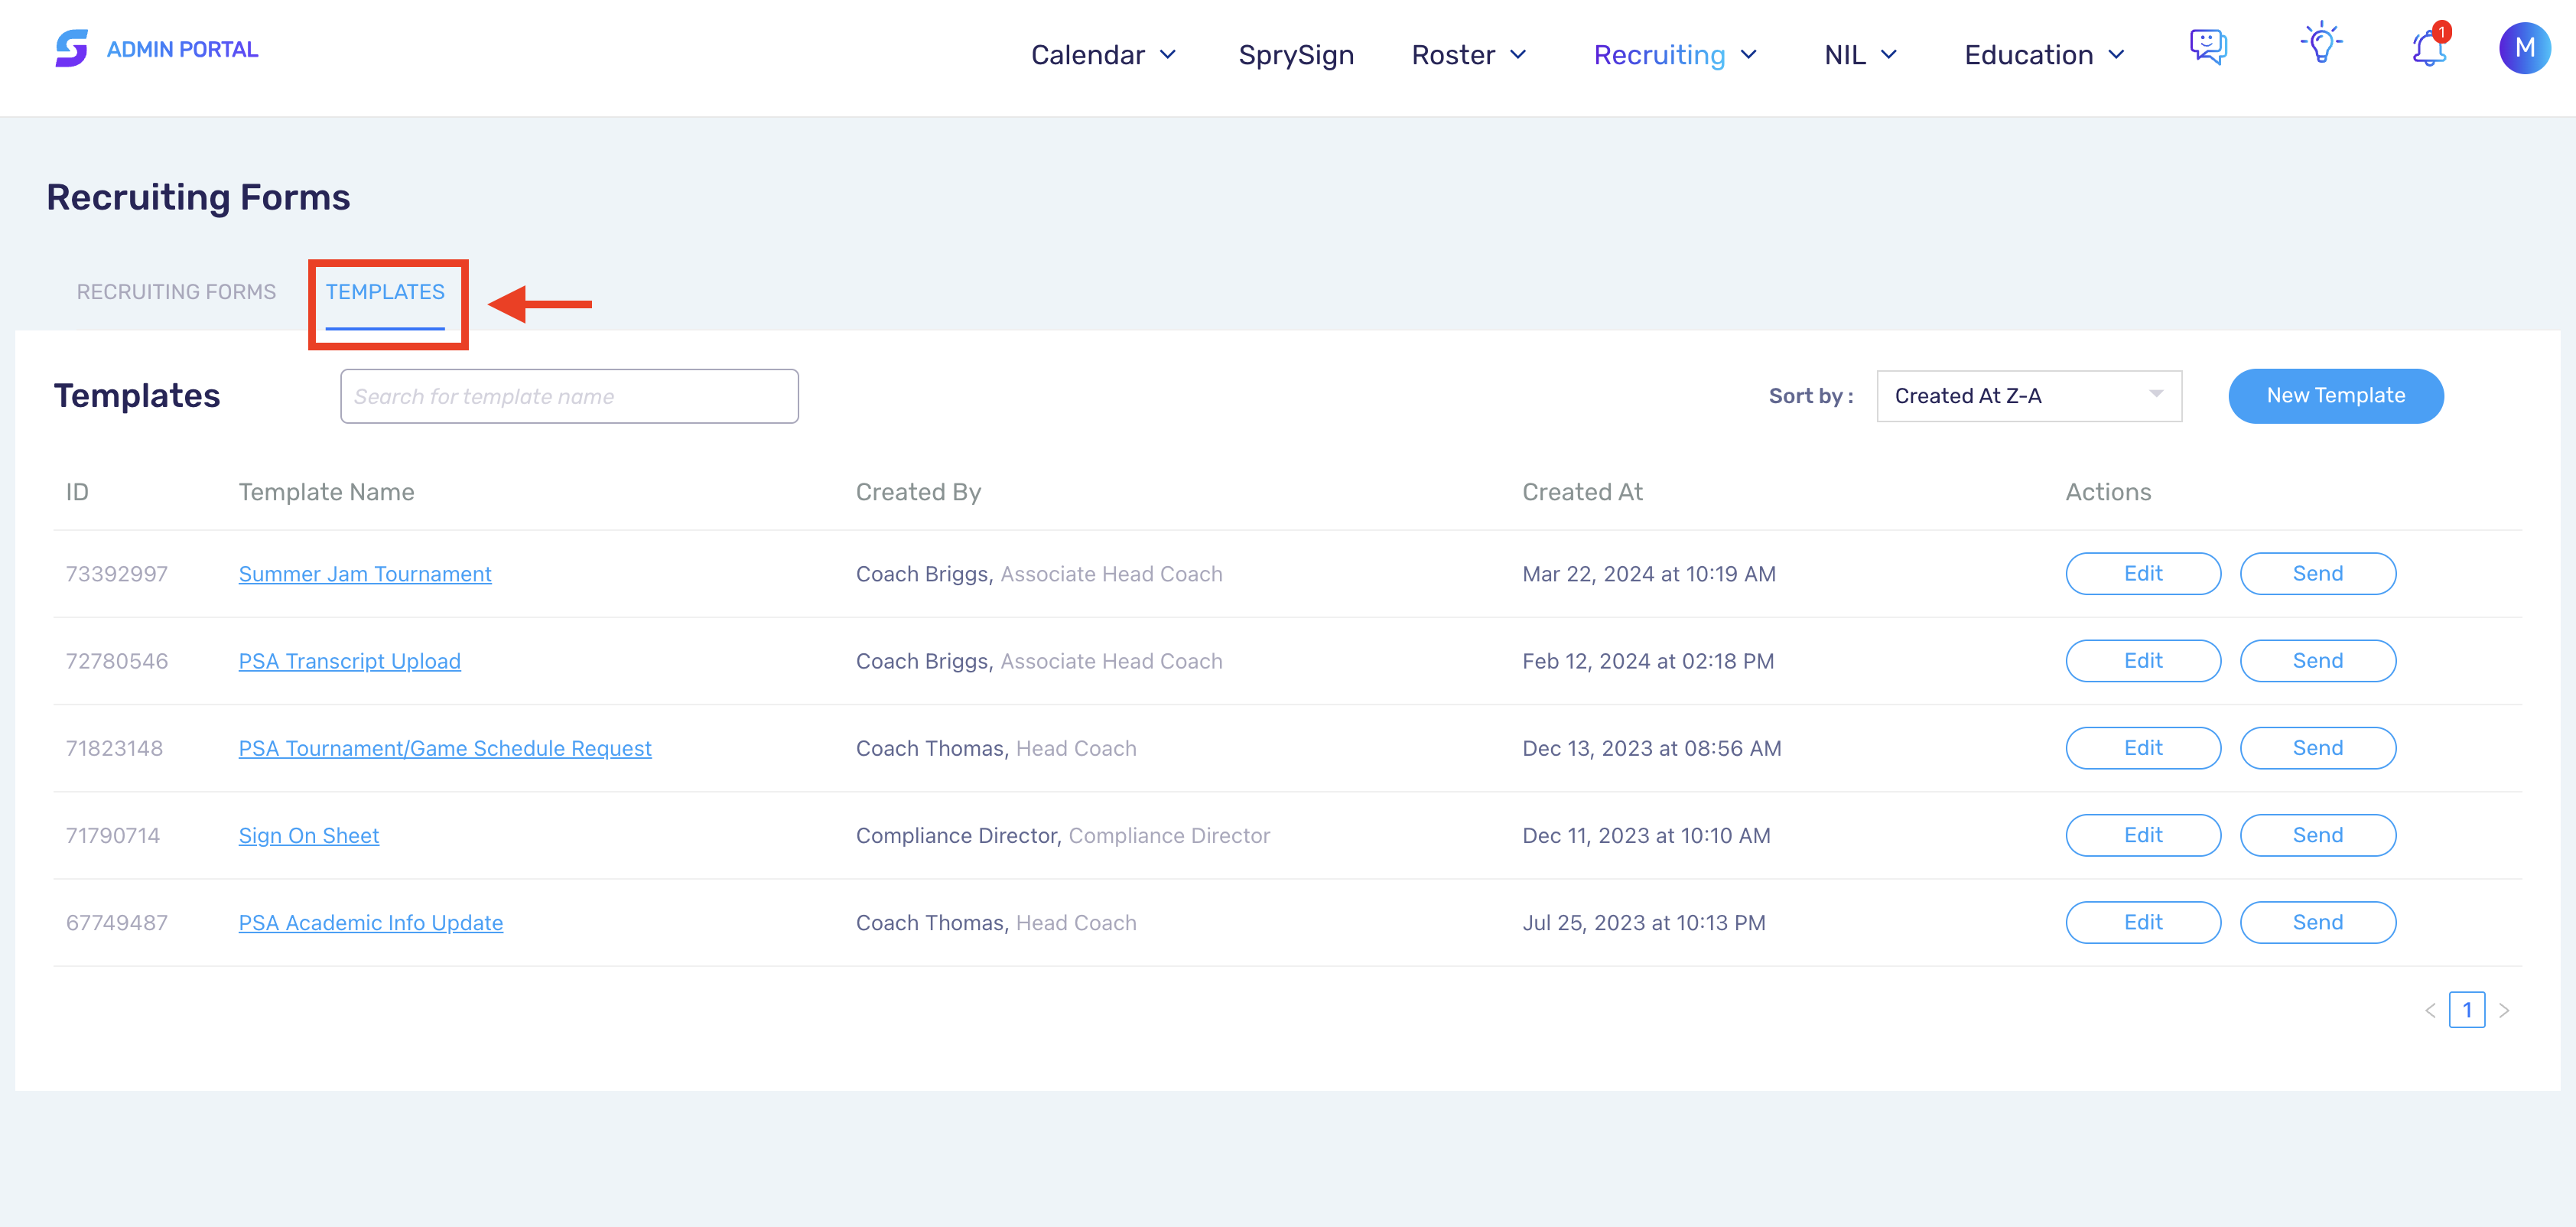
Task: Edit the PSA Academic Info Update template
Action: coord(2143,921)
